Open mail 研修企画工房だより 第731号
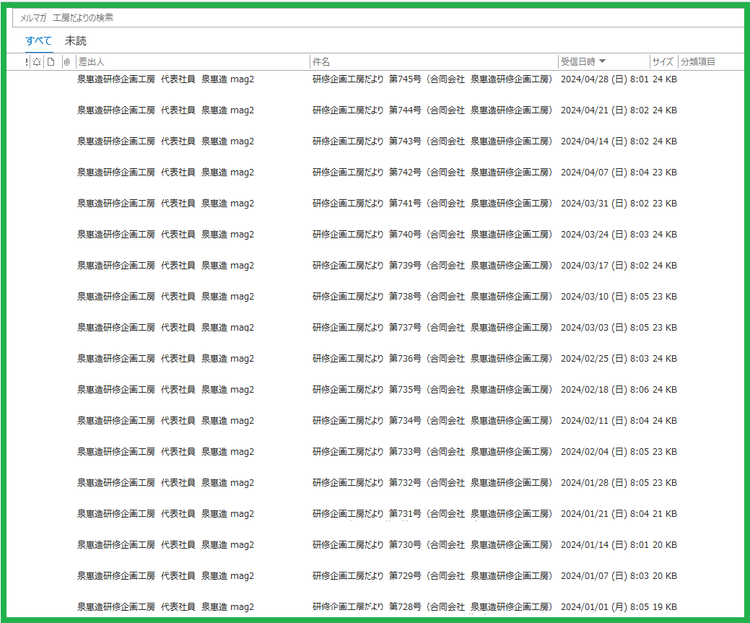 (432, 514)
